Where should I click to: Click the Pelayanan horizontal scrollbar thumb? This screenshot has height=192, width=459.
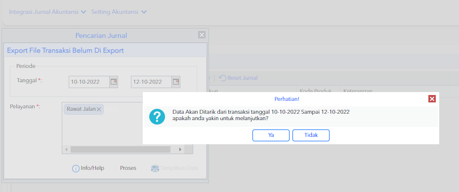click(121, 149)
